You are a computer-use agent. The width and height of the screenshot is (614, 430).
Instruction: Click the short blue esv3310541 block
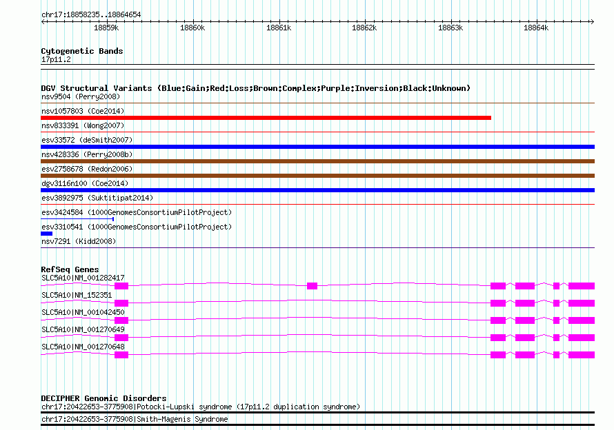(x=47, y=234)
